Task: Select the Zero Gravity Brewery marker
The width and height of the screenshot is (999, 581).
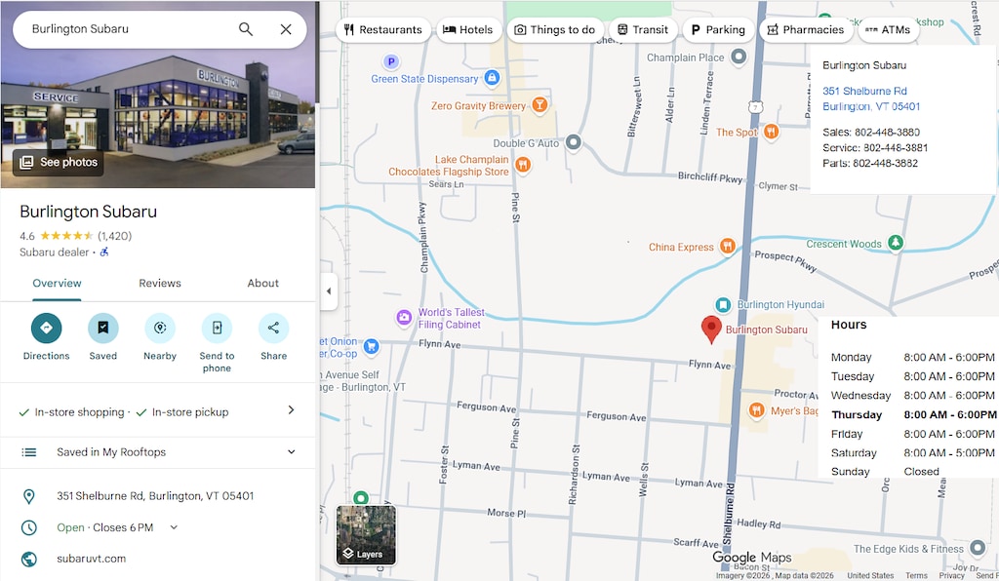Action: click(x=538, y=105)
